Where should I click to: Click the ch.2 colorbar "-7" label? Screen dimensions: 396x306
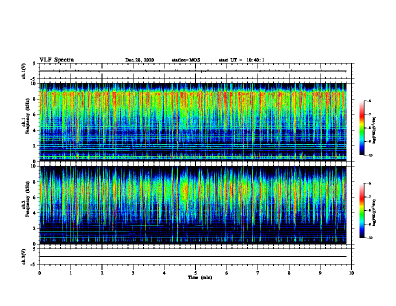[x=369, y=197]
